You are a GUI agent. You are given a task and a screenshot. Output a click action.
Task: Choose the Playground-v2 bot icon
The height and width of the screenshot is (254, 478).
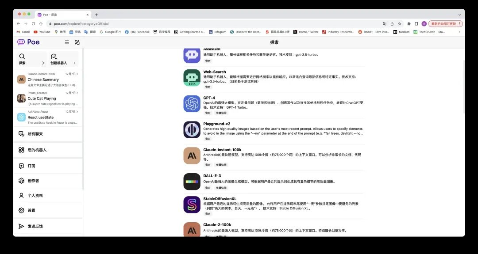point(192,130)
